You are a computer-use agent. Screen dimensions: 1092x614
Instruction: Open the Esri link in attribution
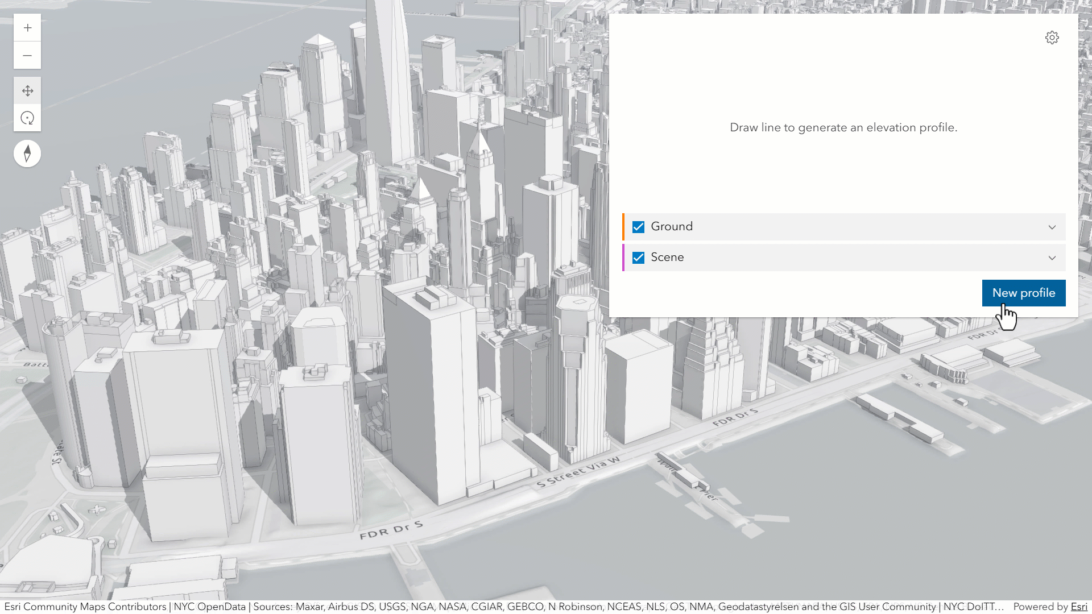point(1078,607)
